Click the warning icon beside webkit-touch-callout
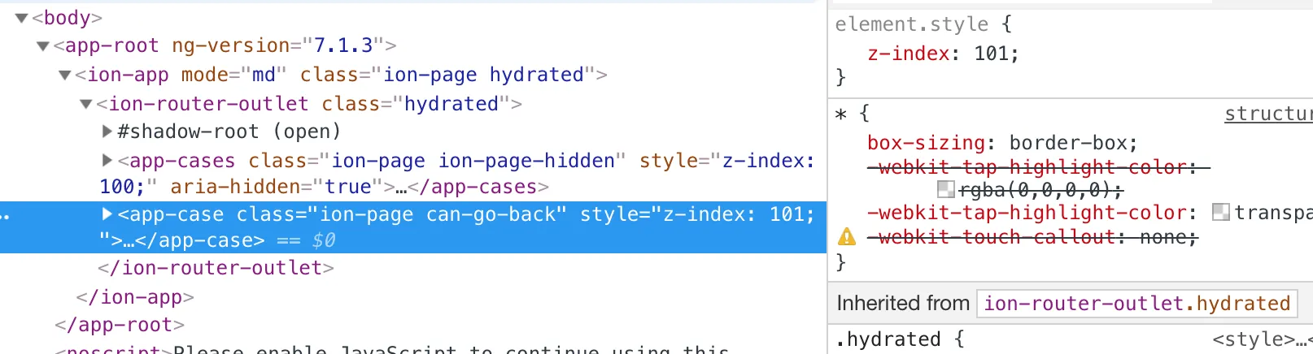Viewport: 1313px width, 354px height. click(x=847, y=236)
